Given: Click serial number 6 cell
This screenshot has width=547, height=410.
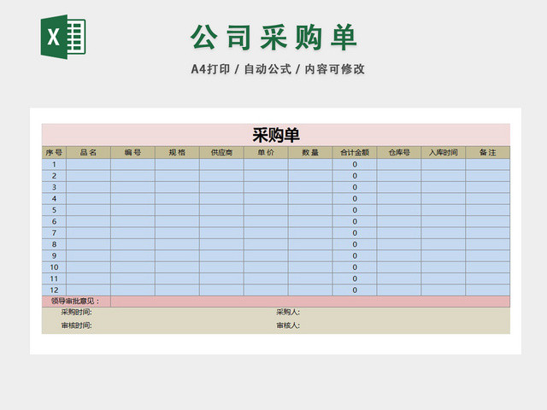Looking at the screenshot, I should pyautogui.click(x=54, y=221).
